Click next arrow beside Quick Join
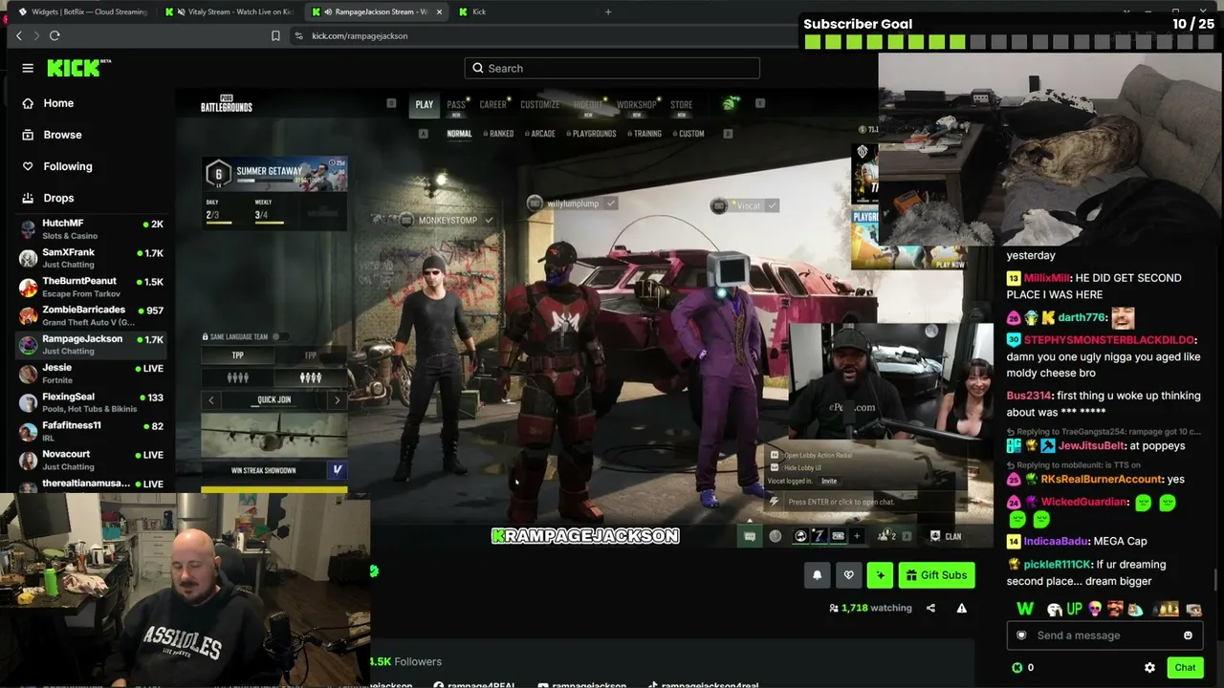1224x688 pixels. pos(337,399)
